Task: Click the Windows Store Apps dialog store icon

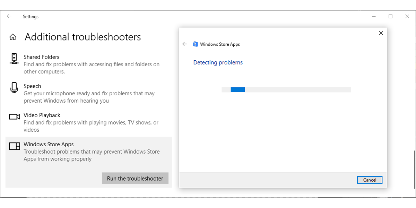Action: (x=195, y=44)
